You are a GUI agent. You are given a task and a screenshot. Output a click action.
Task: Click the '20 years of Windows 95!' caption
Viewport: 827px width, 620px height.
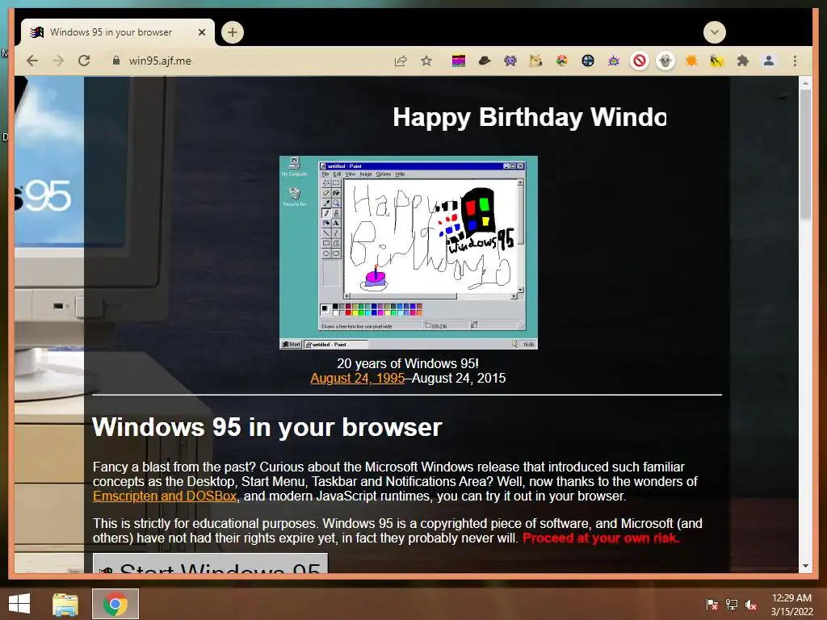click(x=408, y=363)
